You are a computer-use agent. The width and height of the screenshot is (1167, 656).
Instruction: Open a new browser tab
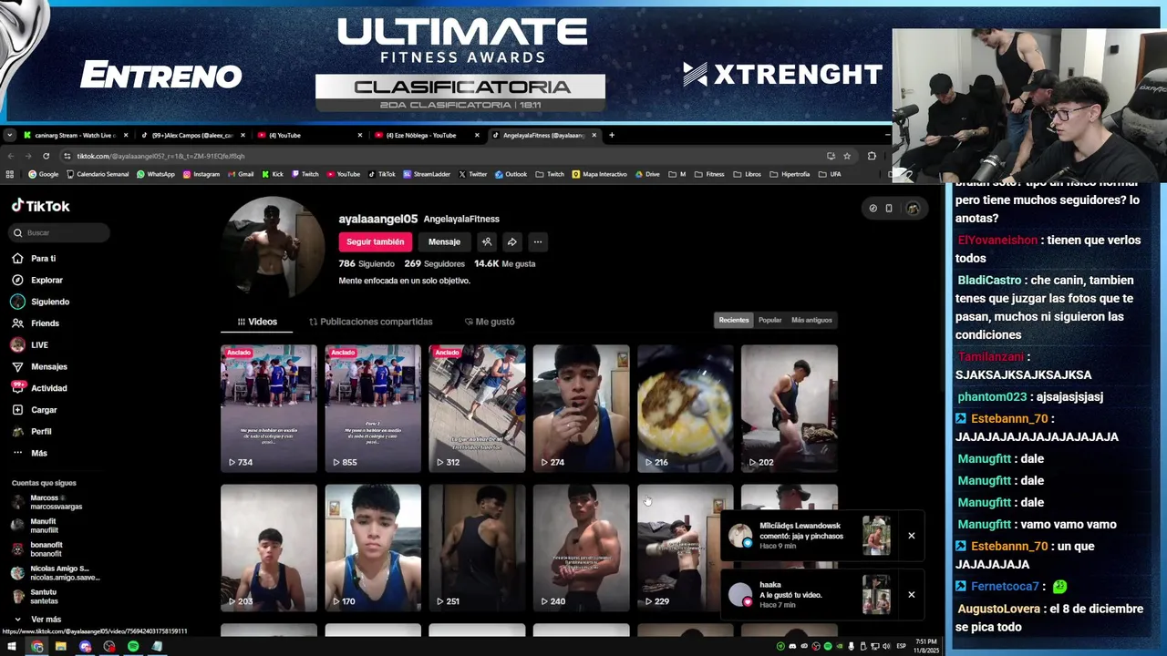coord(612,135)
